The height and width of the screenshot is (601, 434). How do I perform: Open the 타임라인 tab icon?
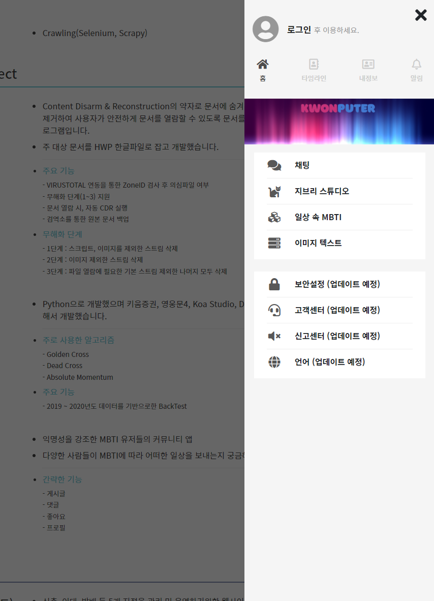click(x=314, y=64)
